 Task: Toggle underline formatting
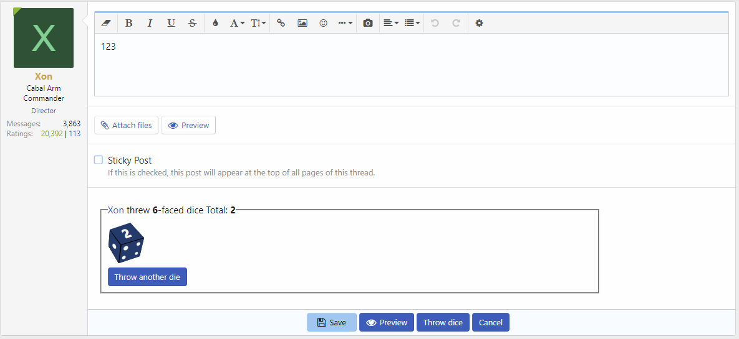click(171, 23)
